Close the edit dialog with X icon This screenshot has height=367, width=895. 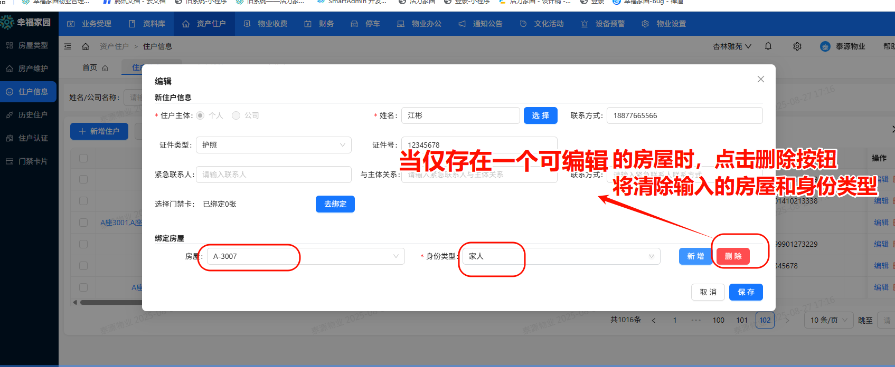(760, 79)
